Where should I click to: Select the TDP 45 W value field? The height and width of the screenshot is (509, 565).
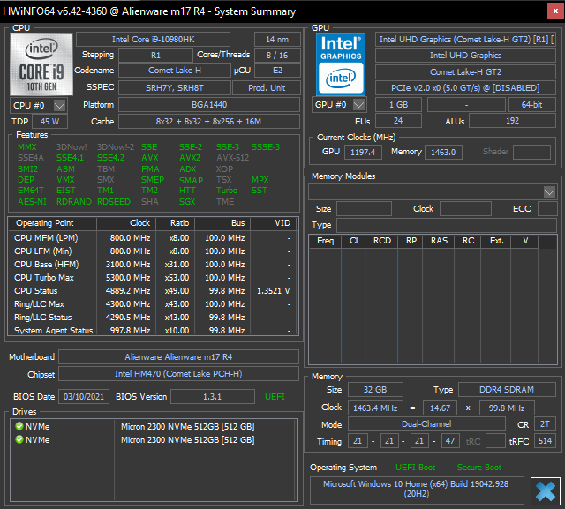pyautogui.click(x=50, y=122)
